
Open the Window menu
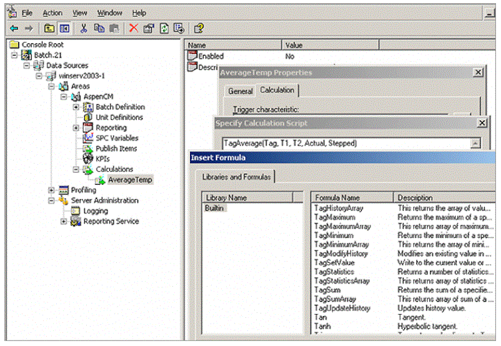pyautogui.click(x=109, y=13)
